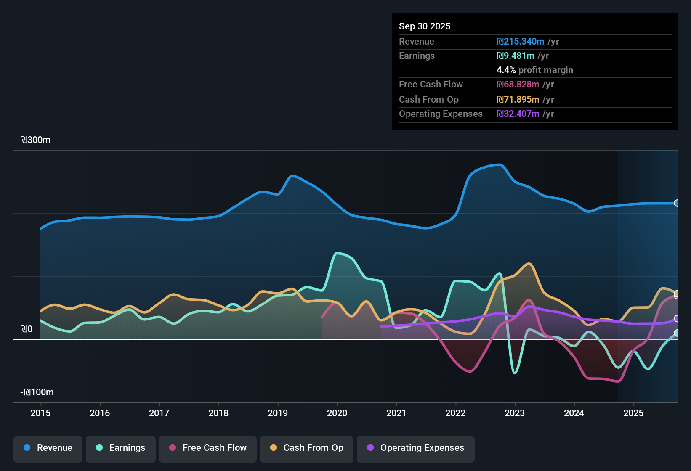Image resolution: width=691 pixels, height=471 pixels.
Task: Click the Earnings value ₪9.481m
Action: [515, 56]
